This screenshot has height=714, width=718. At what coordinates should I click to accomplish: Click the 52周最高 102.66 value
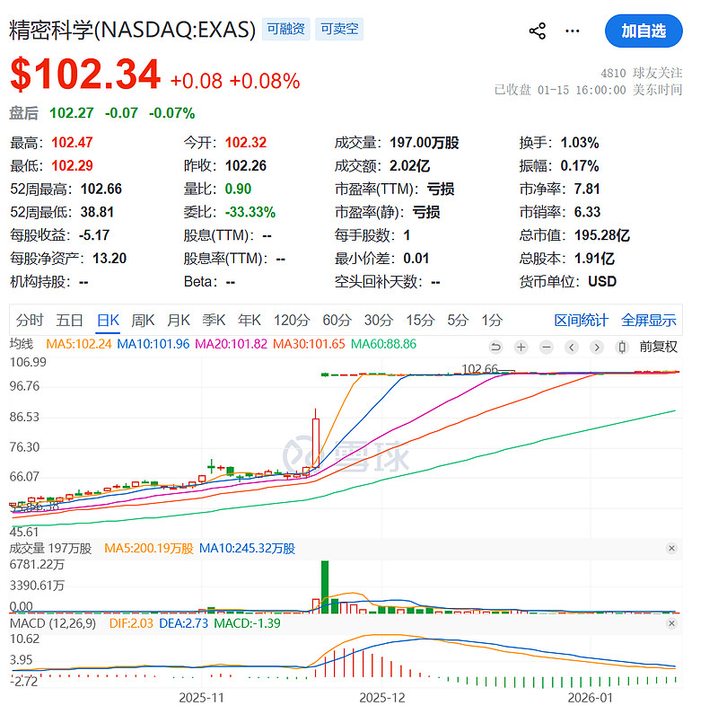(66, 189)
